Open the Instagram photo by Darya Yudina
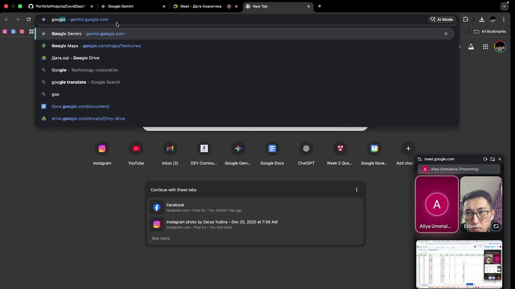The height and width of the screenshot is (289, 515). click(255, 224)
